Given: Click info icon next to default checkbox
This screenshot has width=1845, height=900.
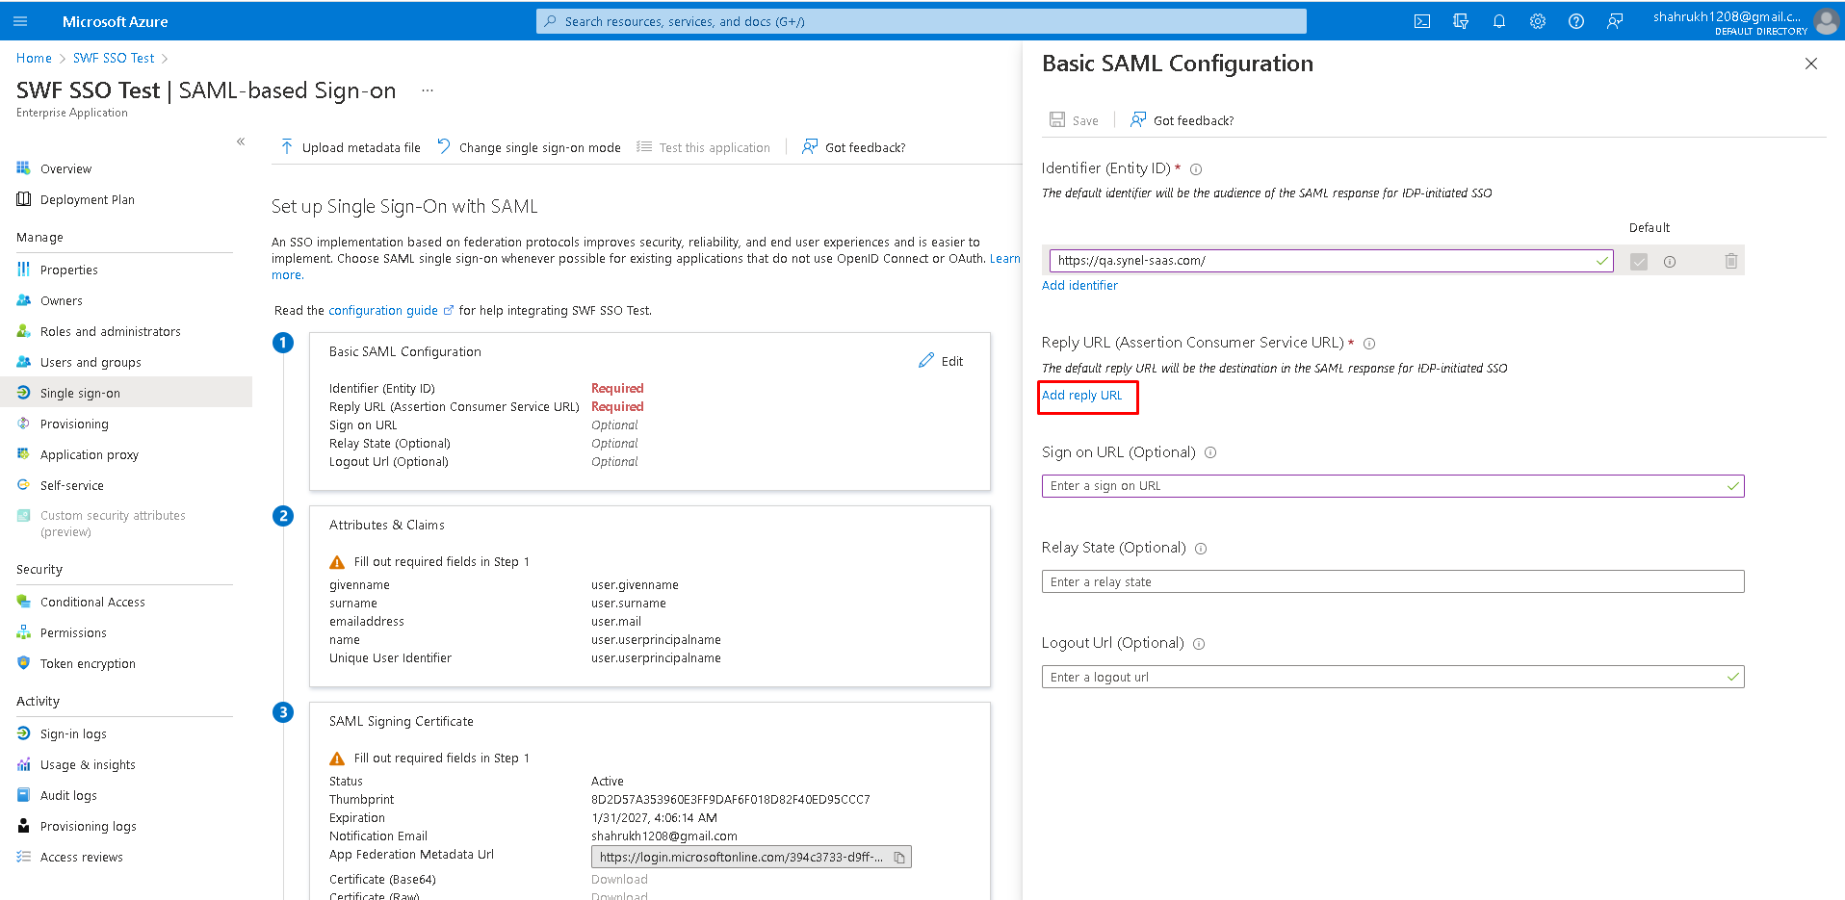Looking at the screenshot, I should 1670,262.
